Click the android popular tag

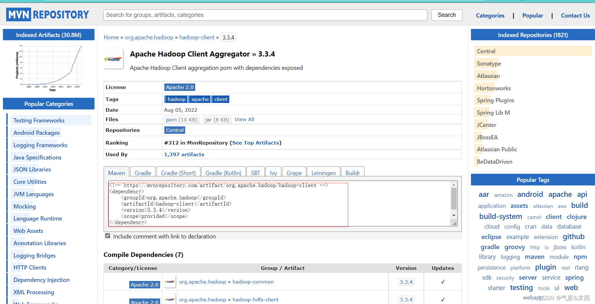pos(530,194)
